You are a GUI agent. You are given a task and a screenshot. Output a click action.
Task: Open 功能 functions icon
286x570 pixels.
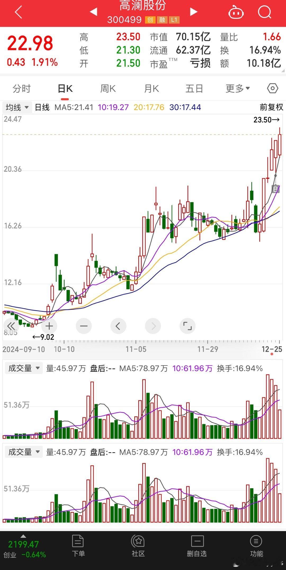(256, 546)
